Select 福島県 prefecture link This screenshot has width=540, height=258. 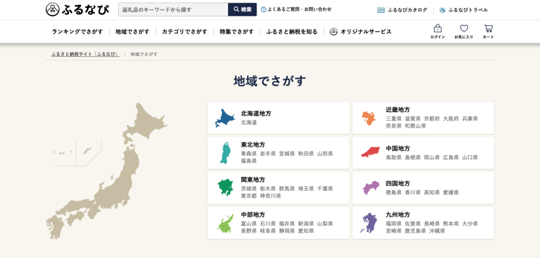(249, 161)
